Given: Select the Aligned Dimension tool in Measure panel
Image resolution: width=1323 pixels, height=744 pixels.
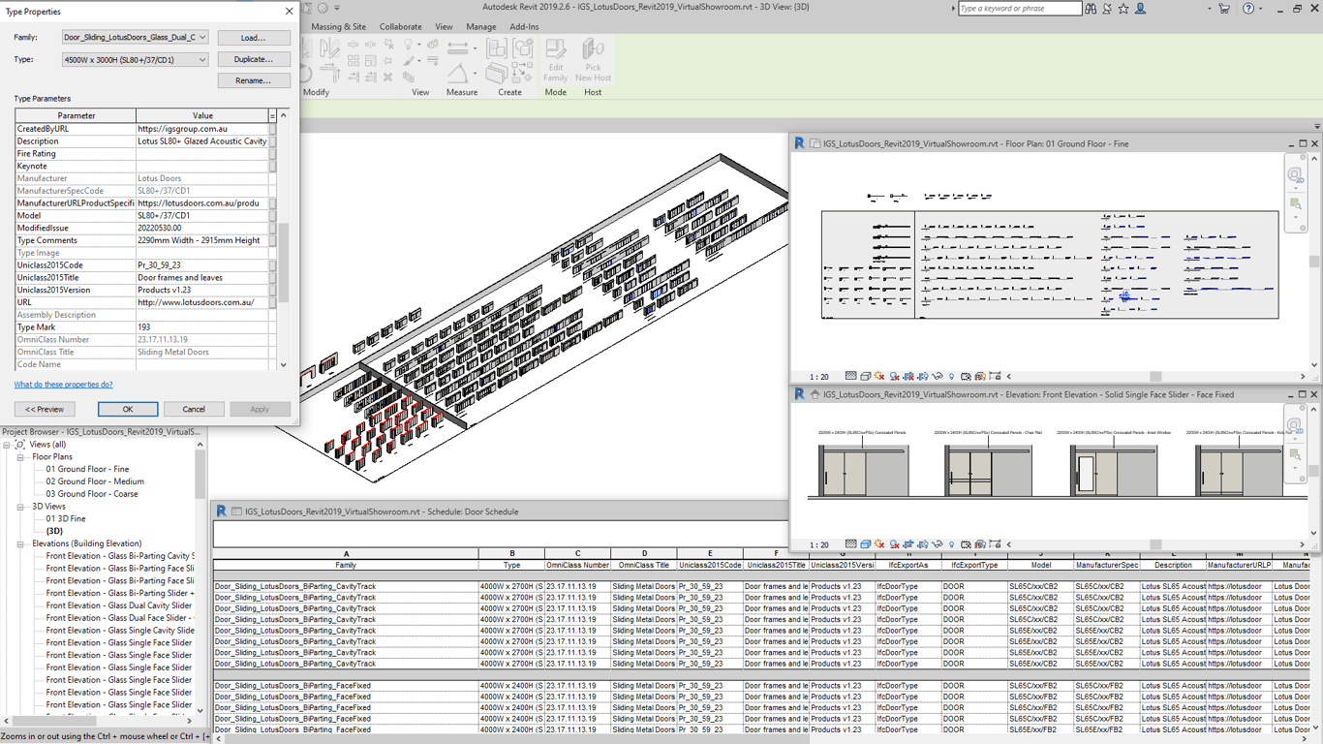Looking at the screenshot, I should coord(458,48).
